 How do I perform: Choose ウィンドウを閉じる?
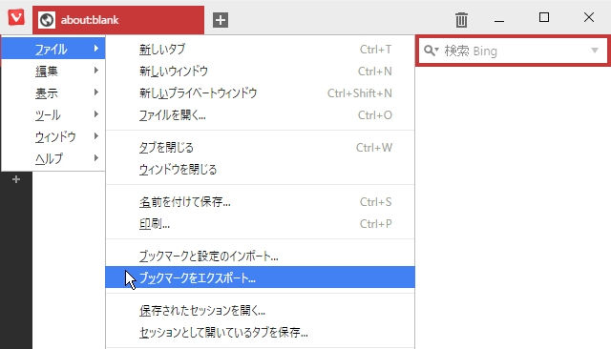tap(261, 169)
